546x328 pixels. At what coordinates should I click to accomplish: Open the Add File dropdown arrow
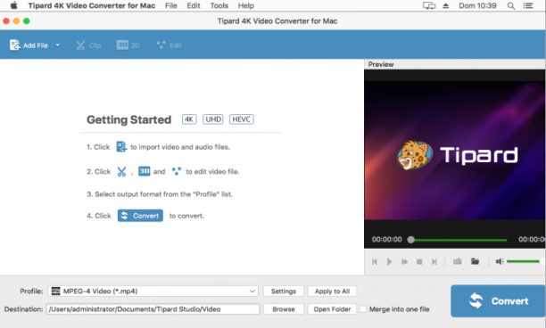point(58,45)
